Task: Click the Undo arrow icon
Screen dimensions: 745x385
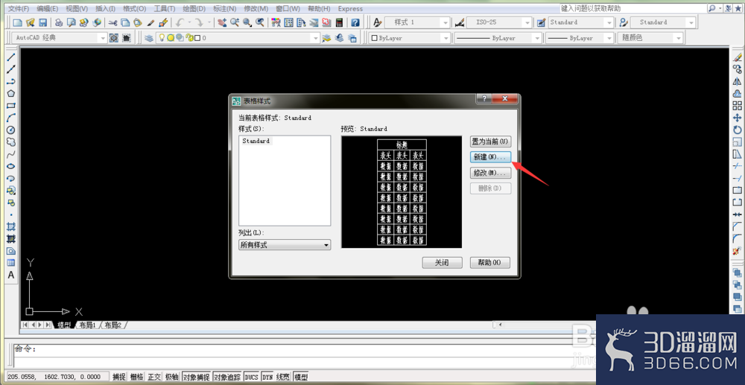Action: click(x=180, y=22)
